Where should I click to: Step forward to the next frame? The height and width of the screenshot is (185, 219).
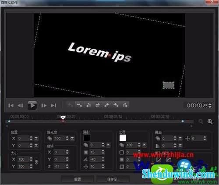tap(44, 105)
